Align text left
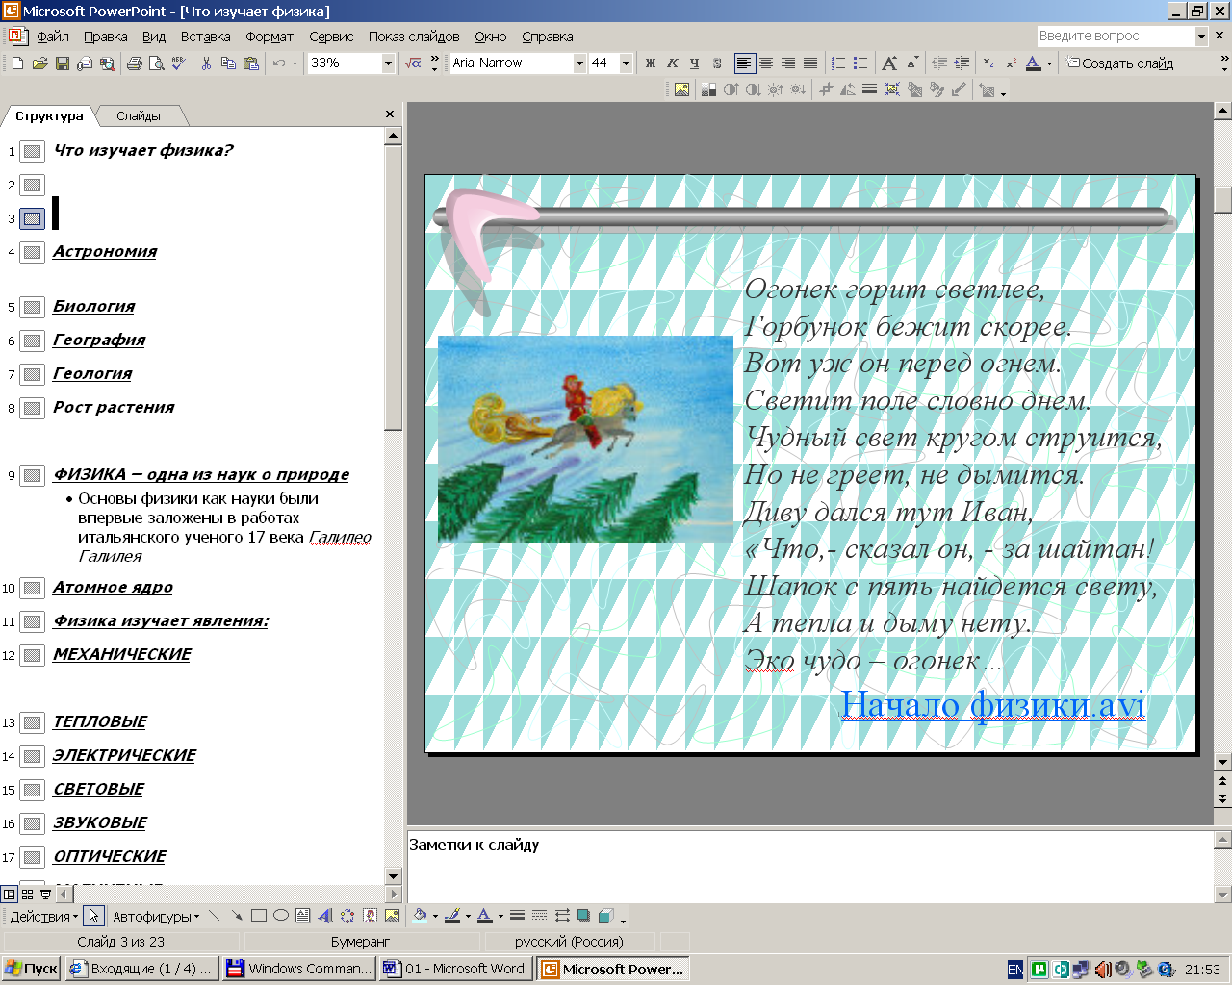The image size is (1232, 985). point(744,63)
